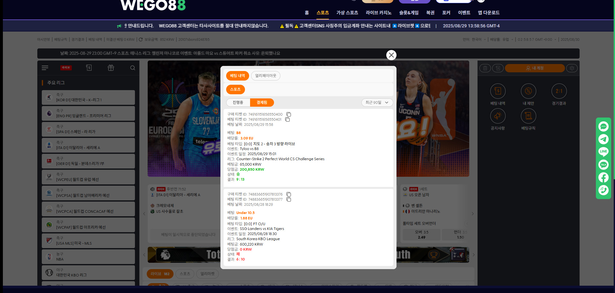Click the 내 계정 account button
This screenshot has height=293, width=615.
coord(535,68)
